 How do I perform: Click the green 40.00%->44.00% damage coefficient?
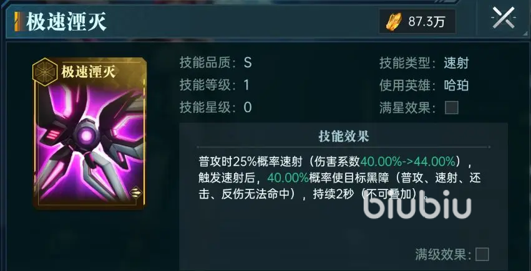(x=407, y=162)
